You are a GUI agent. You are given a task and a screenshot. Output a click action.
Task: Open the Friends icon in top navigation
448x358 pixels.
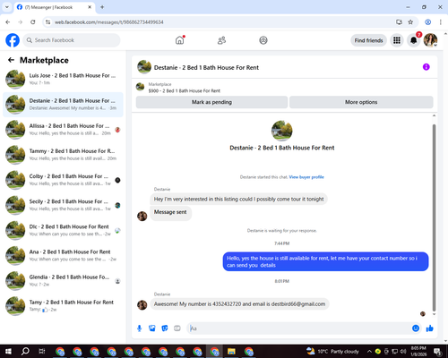coord(221,40)
